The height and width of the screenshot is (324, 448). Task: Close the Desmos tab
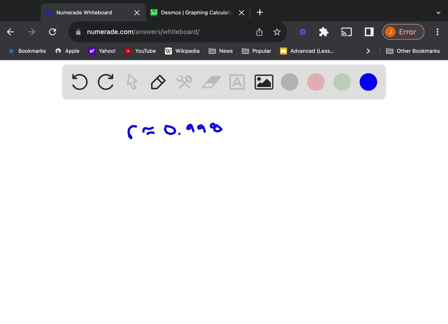tap(241, 13)
